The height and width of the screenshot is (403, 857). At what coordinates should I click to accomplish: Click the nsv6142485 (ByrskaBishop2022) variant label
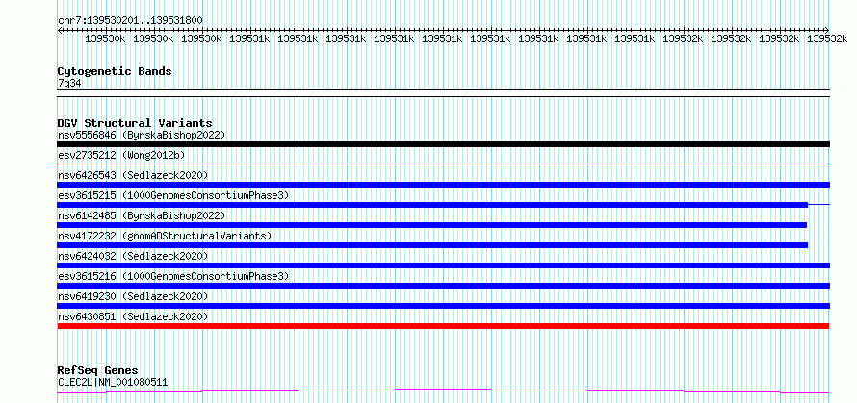tap(142, 215)
